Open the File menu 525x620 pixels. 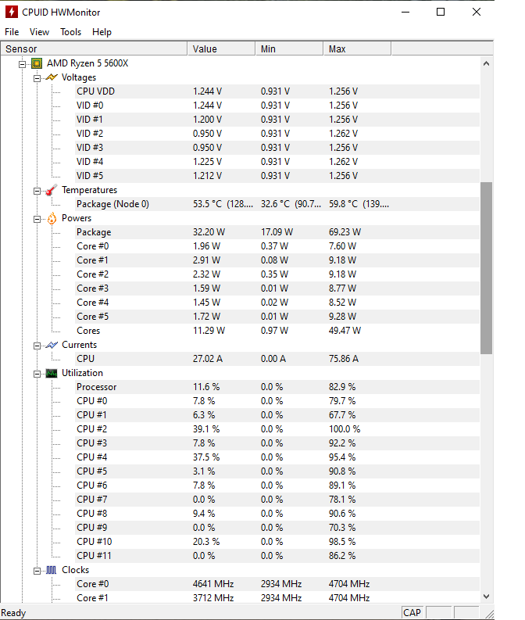(x=12, y=32)
